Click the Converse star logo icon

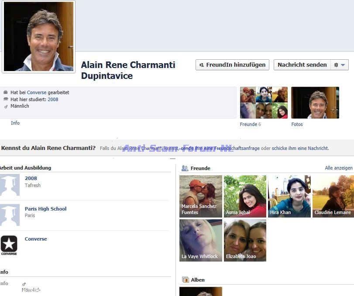pos(9,245)
